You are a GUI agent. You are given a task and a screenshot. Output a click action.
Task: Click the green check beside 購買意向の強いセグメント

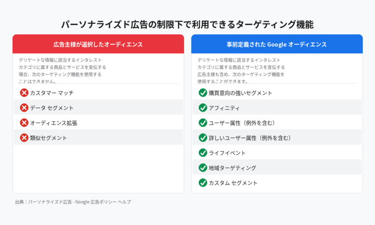click(x=203, y=93)
